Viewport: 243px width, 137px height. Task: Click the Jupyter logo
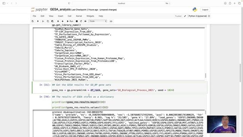coord(39,10)
